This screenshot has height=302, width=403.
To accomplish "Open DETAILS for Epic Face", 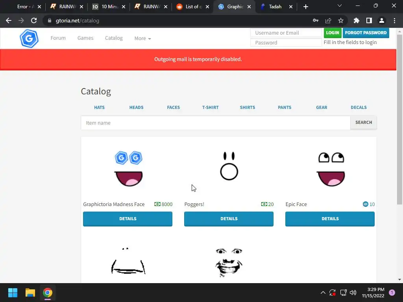I will (x=330, y=219).
